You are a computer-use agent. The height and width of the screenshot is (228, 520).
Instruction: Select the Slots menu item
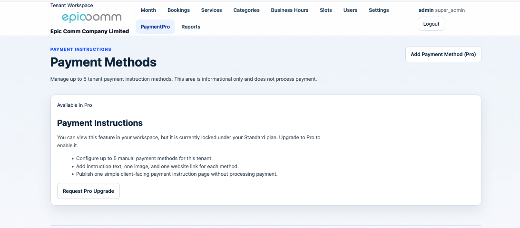click(x=326, y=10)
